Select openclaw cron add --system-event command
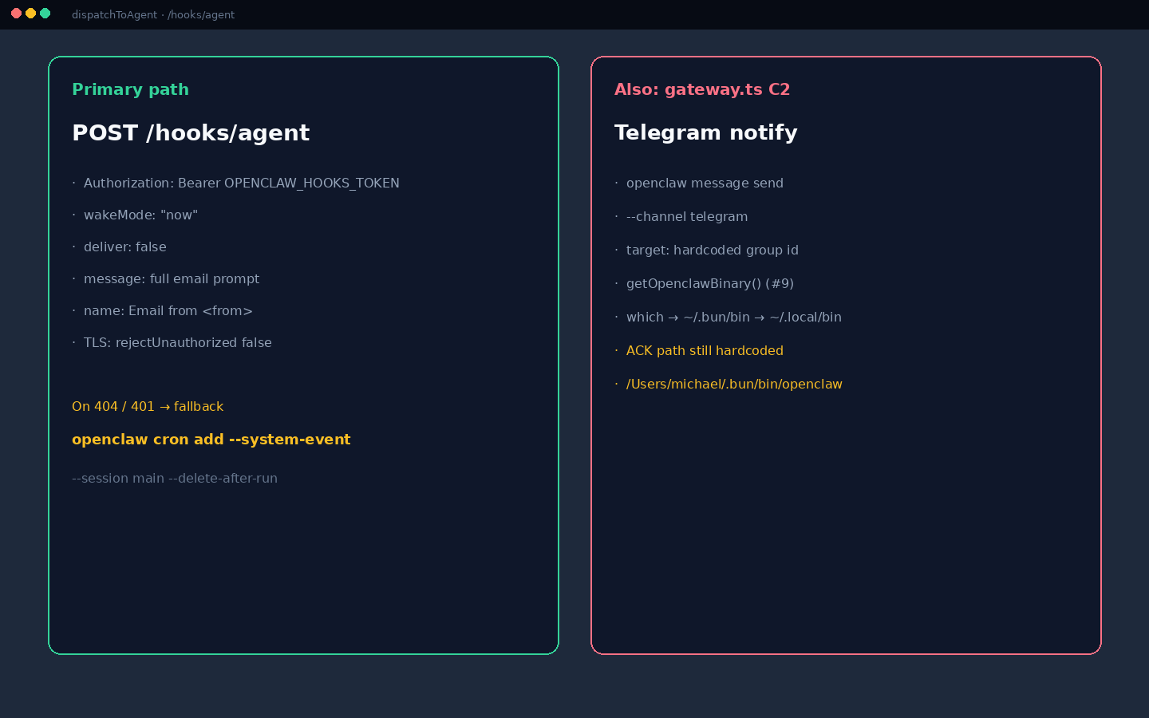The image size is (1149, 718). pos(211,440)
